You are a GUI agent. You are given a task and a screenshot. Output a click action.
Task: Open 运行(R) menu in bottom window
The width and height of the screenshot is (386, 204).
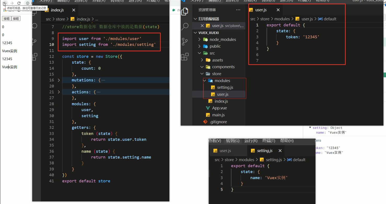click(x=251, y=141)
